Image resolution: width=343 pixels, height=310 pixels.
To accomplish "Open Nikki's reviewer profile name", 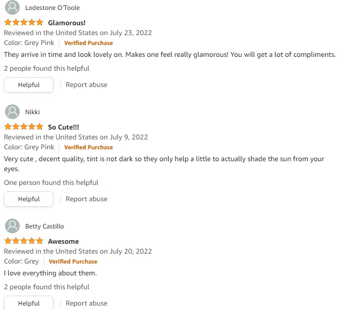I will click(32, 112).
